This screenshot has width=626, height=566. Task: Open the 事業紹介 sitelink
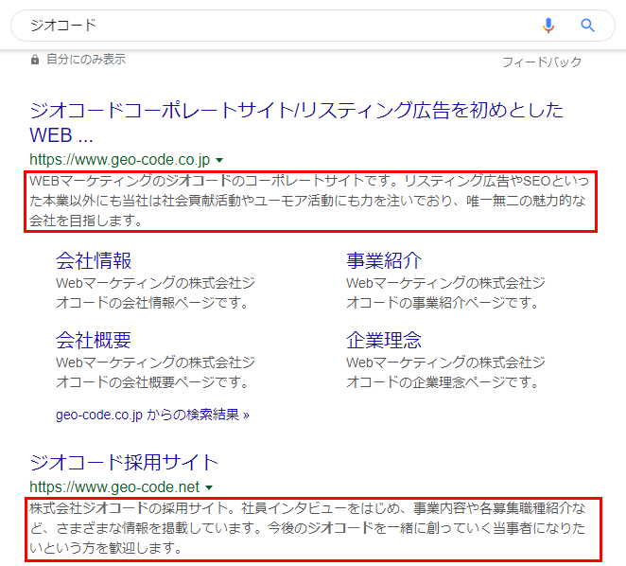click(x=384, y=260)
